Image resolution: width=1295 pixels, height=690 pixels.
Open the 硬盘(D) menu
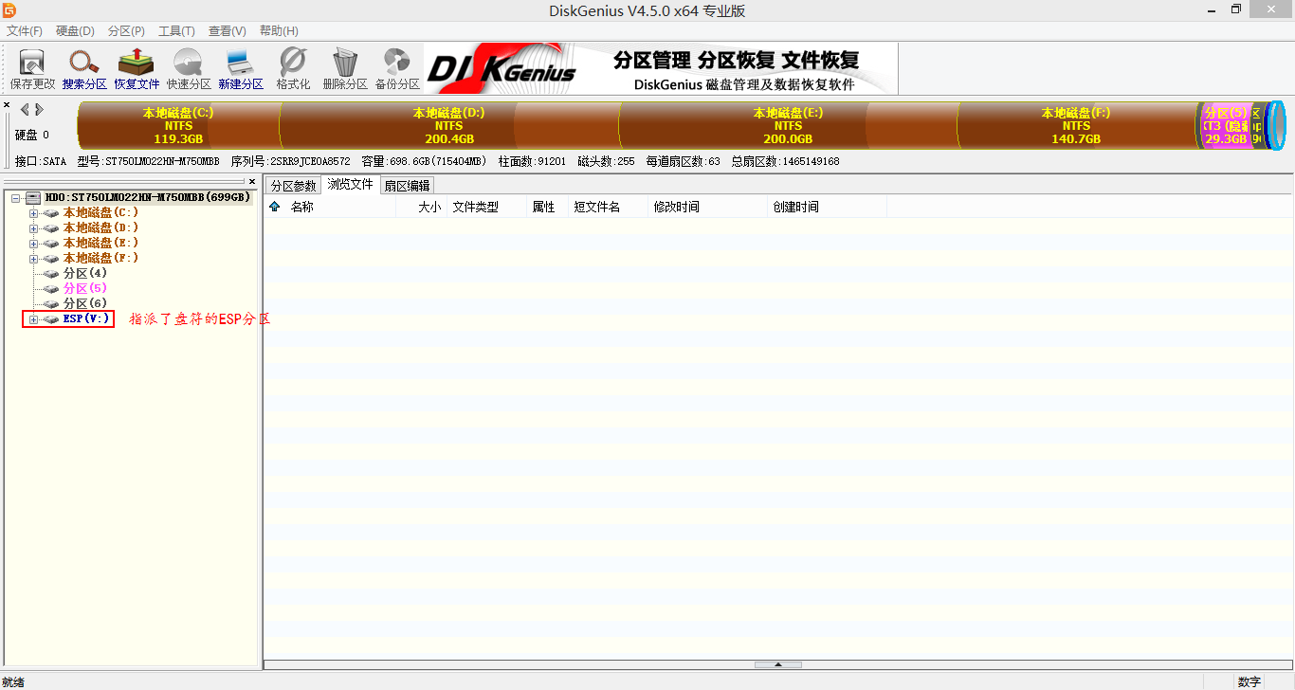[x=75, y=31]
